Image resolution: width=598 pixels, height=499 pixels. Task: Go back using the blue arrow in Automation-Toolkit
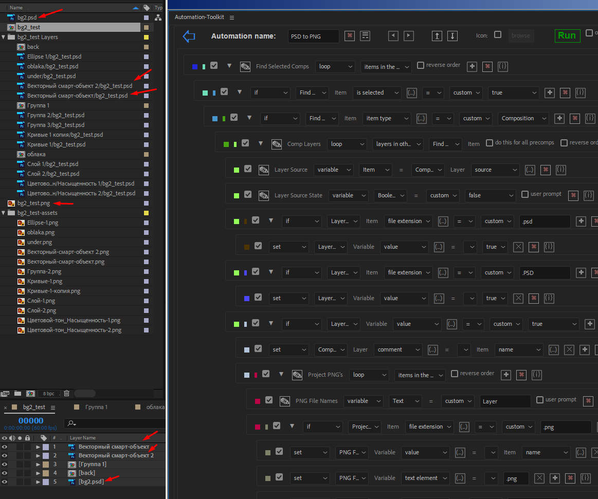coord(189,36)
